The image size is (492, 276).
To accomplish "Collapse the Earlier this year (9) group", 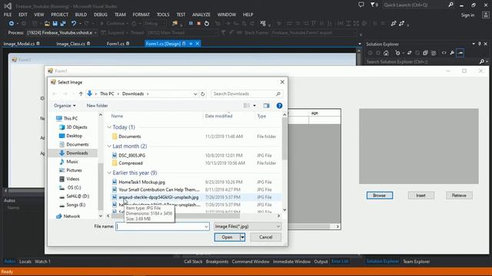I will point(109,172).
